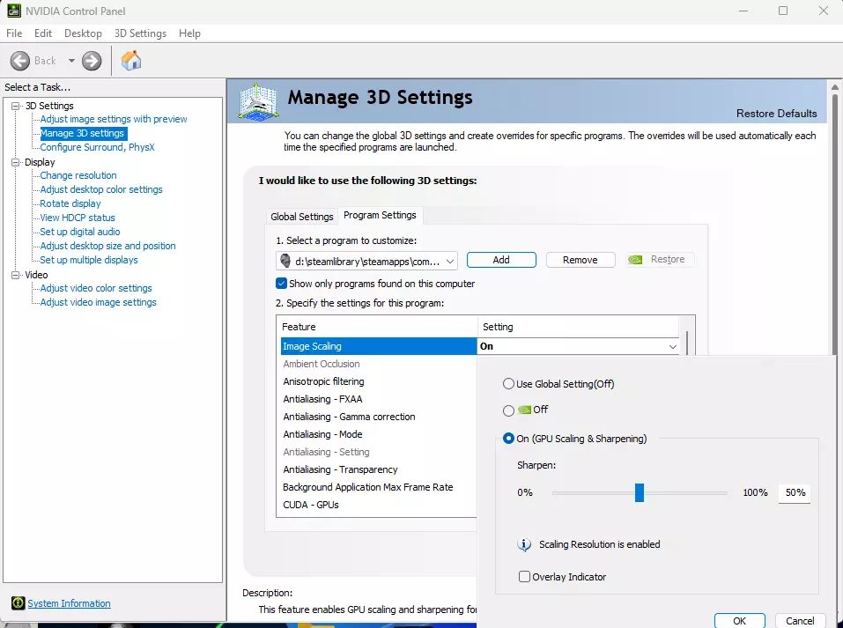Click the NVIDIA logo next to Off option
The image size is (843, 628).
pyautogui.click(x=525, y=410)
